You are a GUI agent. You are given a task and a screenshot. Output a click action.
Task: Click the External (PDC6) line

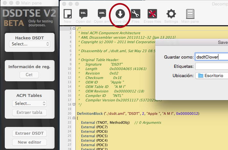(x=94, y=131)
